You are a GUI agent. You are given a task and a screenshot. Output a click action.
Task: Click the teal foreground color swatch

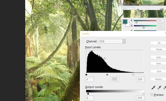tap(125, 22)
